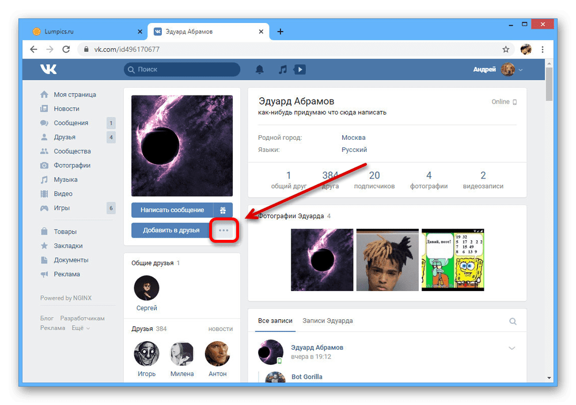Click the browser back arrow

click(33, 49)
